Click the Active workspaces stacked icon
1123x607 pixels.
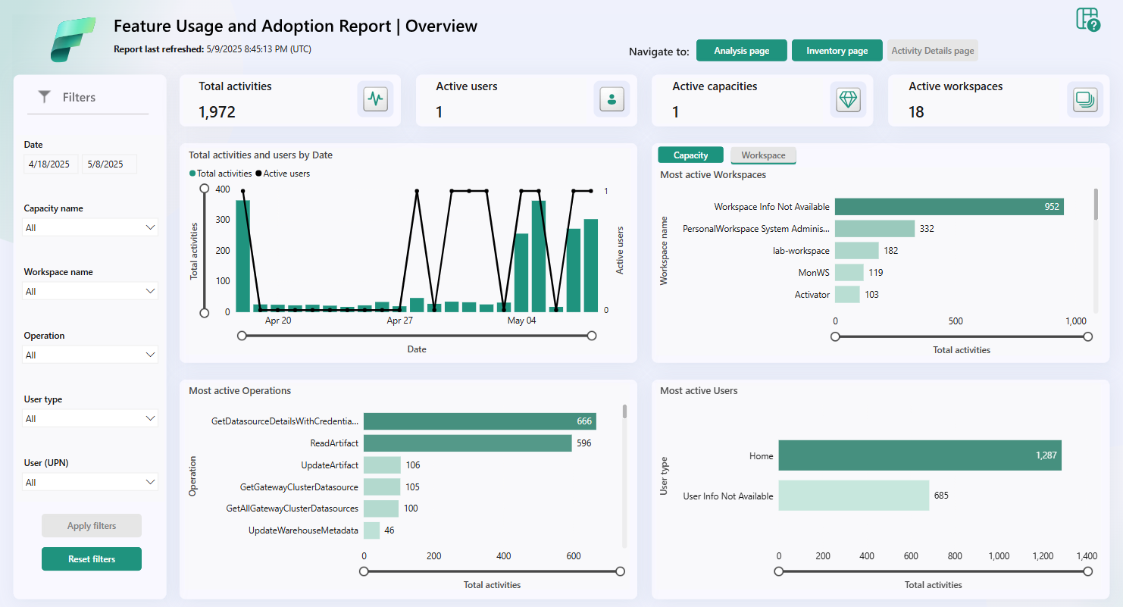(x=1084, y=99)
